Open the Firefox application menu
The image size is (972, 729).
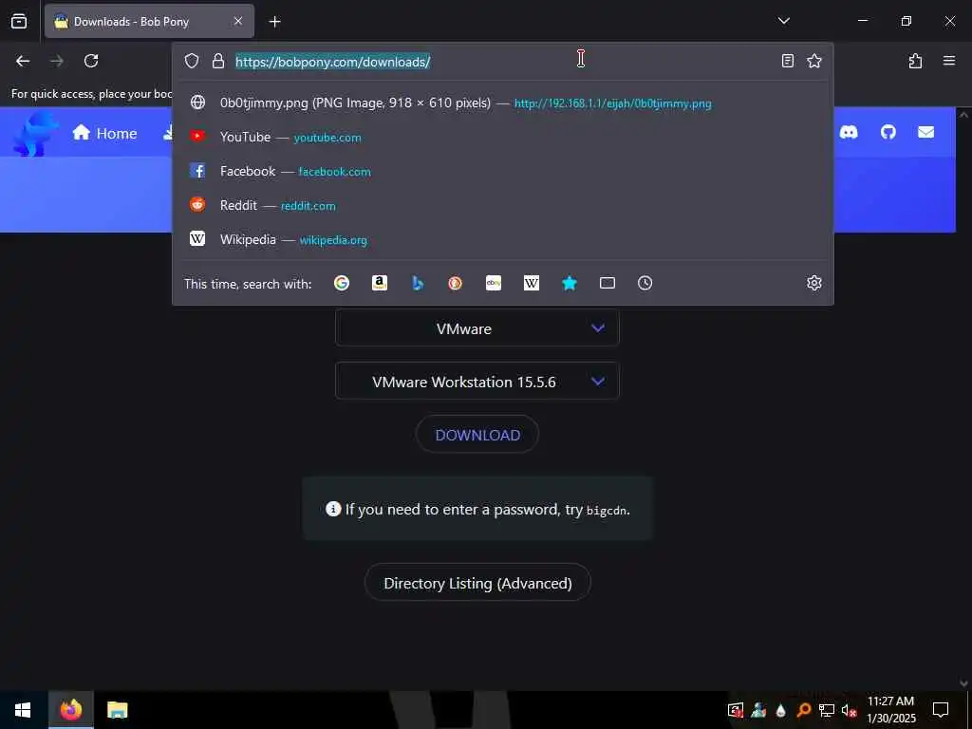click(948, 61)
